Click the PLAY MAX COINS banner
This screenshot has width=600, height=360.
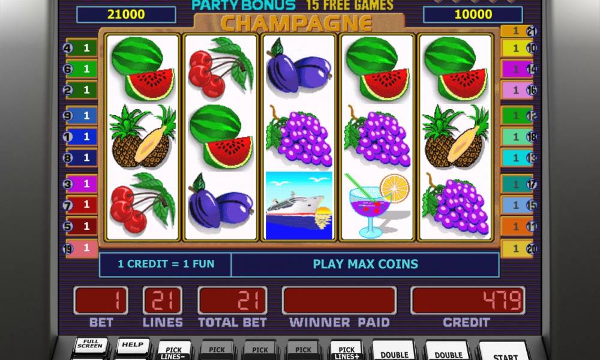pyautogui.click(x=365, y=264)
